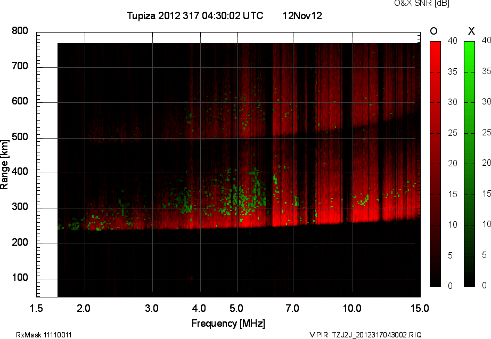The image size is (491, 339).
Task: Click the VIPIR TZJ2J RIQ filename text
Action: 365,335
